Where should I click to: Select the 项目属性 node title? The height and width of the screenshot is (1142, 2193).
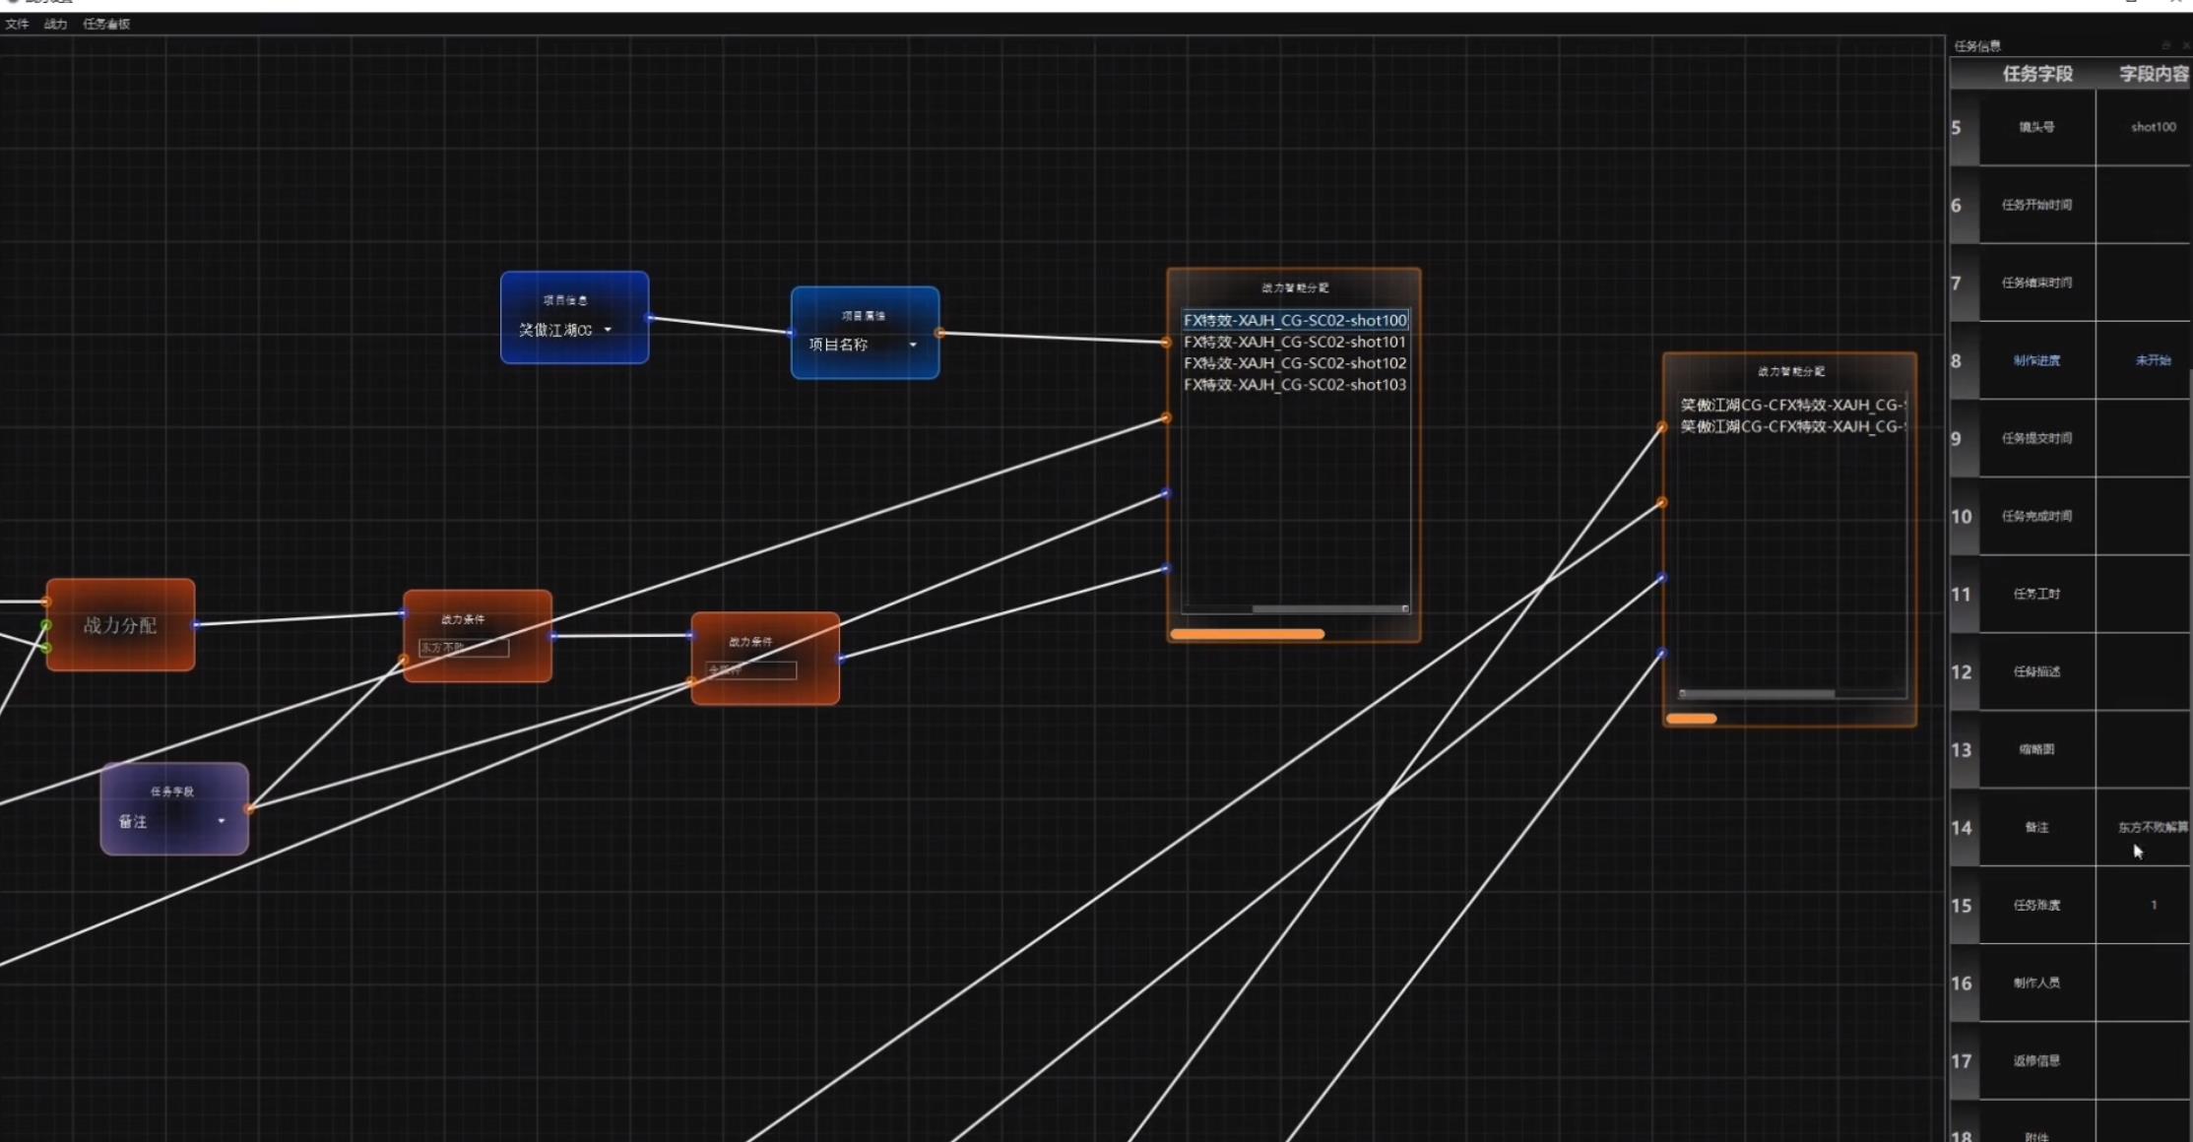[x=864, y=316]
